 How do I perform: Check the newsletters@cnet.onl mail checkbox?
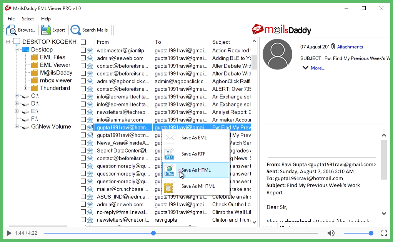pos(83,220)
